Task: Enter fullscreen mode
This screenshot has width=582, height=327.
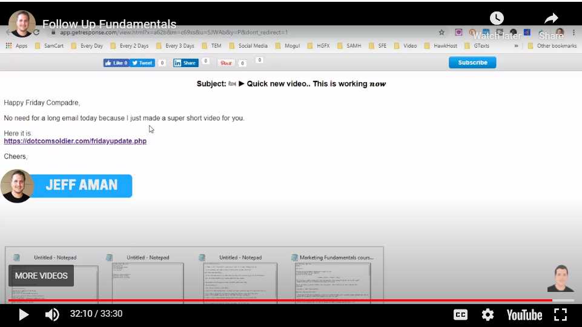Action: point(560,314)
